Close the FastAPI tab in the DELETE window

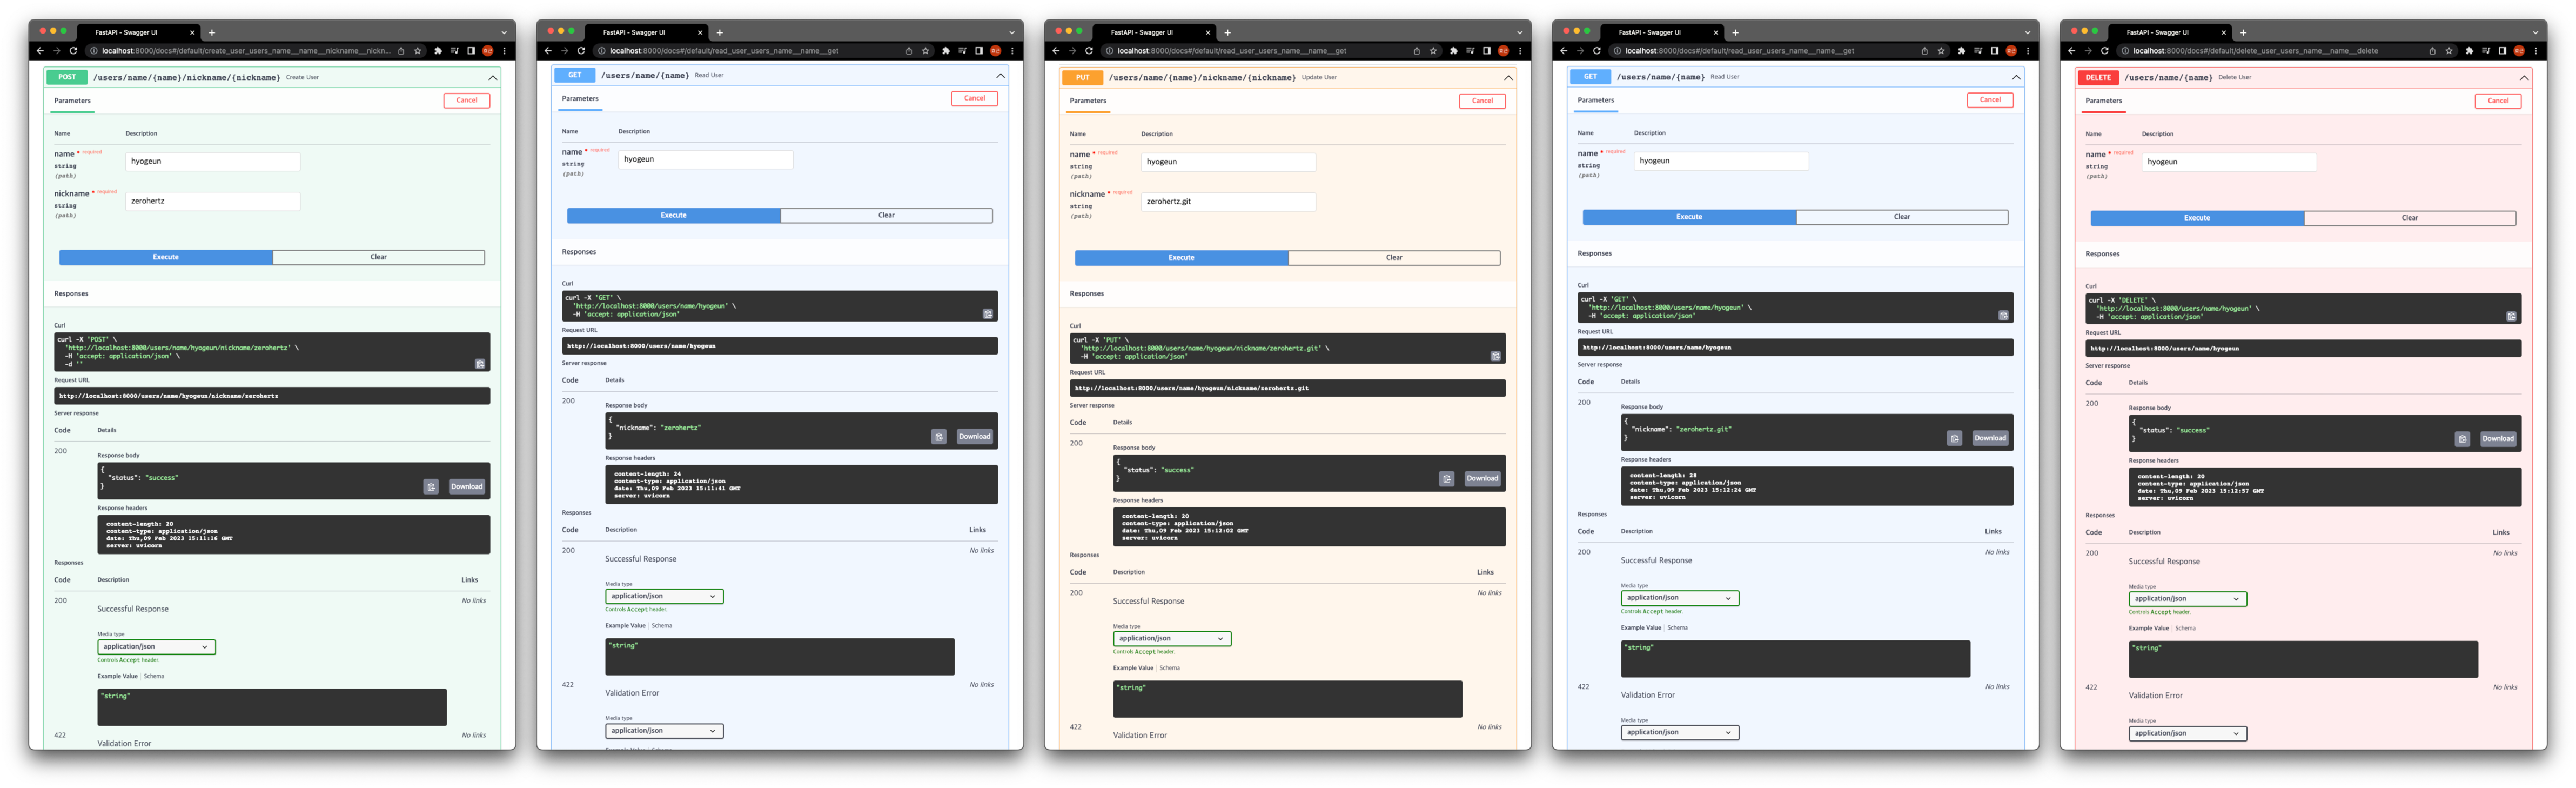click(x=2223, y=32)
